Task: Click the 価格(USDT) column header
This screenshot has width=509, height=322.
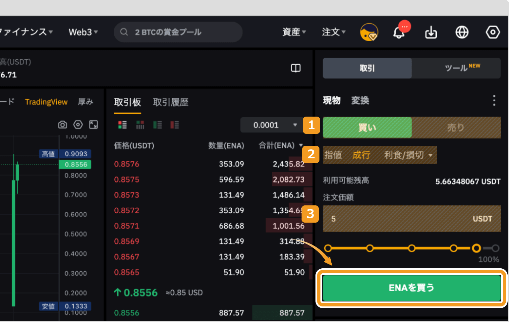Action: coord(134,145)
